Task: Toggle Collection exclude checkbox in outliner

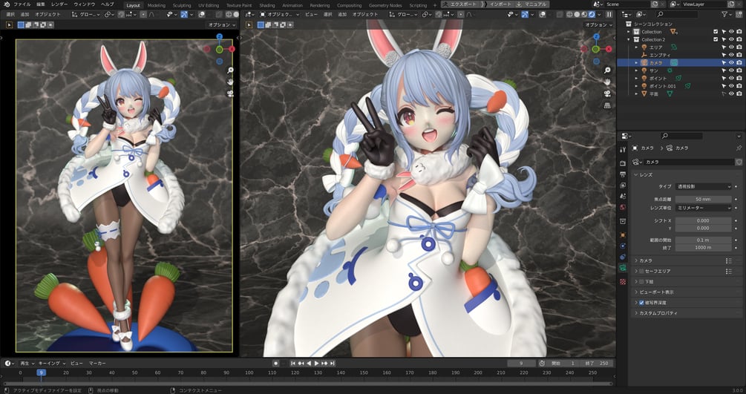Action: coord(716,32)
